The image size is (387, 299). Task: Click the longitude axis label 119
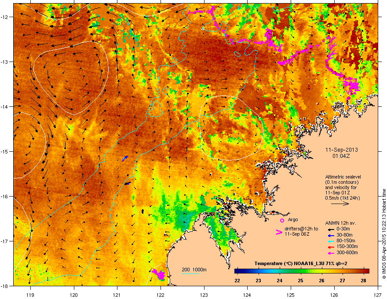click(30, 295)
